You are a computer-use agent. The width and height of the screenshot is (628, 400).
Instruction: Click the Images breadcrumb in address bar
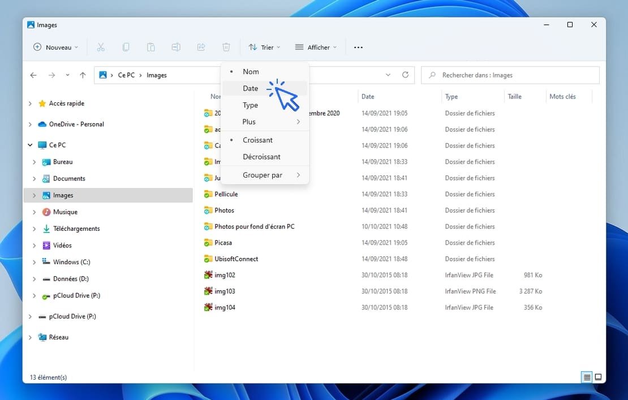157,75
